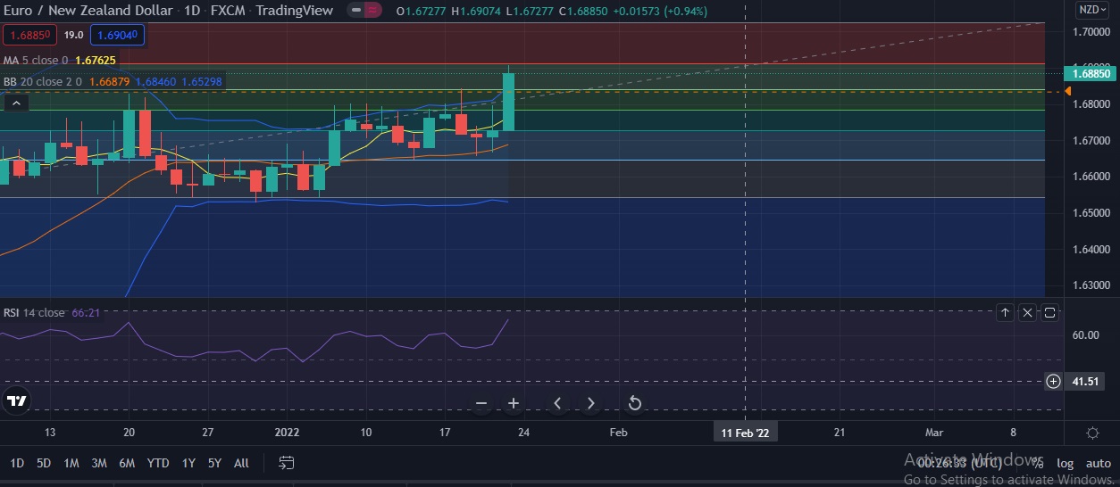1120x487 pixels.
Task: Select the 1Y time range
Action: pyautogui.click(x=188, y=463)
